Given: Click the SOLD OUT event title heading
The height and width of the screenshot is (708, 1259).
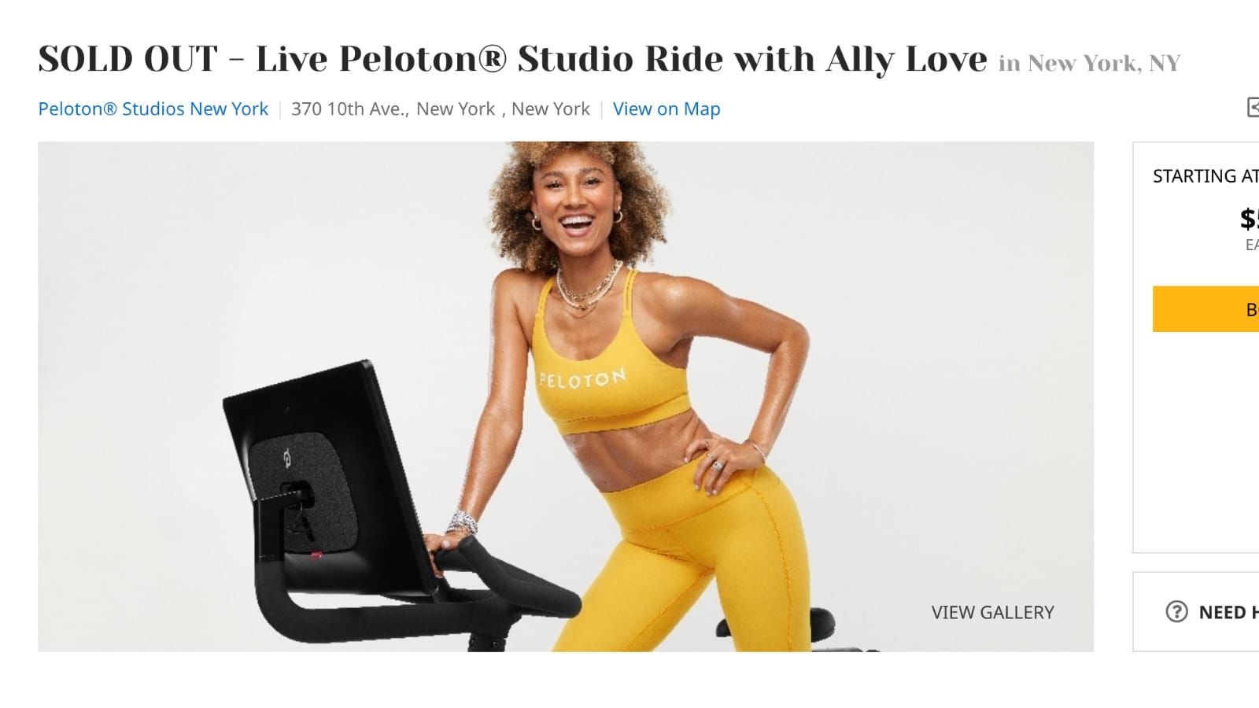Looking at the screenshot, I should (512, 59).
